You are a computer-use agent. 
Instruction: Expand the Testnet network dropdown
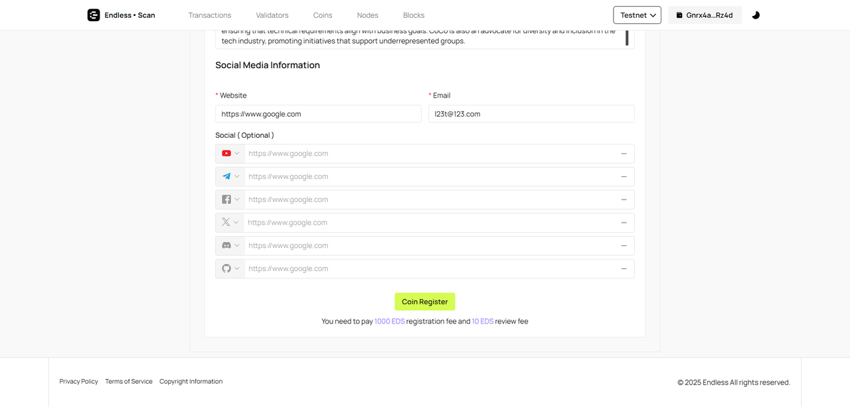tap(637, 15)
